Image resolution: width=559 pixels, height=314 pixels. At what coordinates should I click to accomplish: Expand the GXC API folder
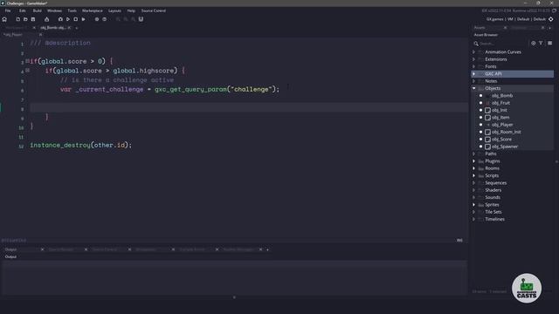[x=473, y=73]
